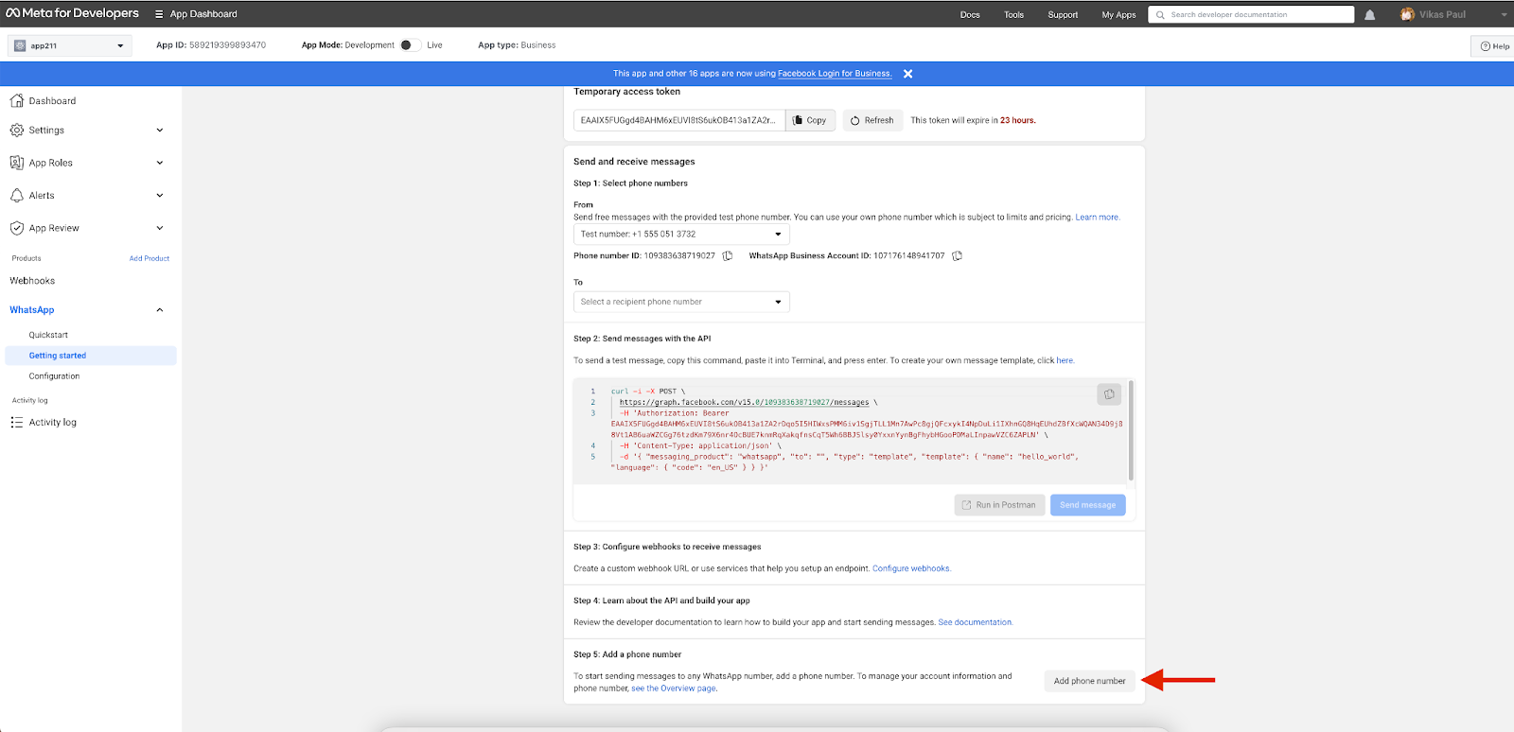Click the graph.facebook.com URL in code

tap(744, 402)
